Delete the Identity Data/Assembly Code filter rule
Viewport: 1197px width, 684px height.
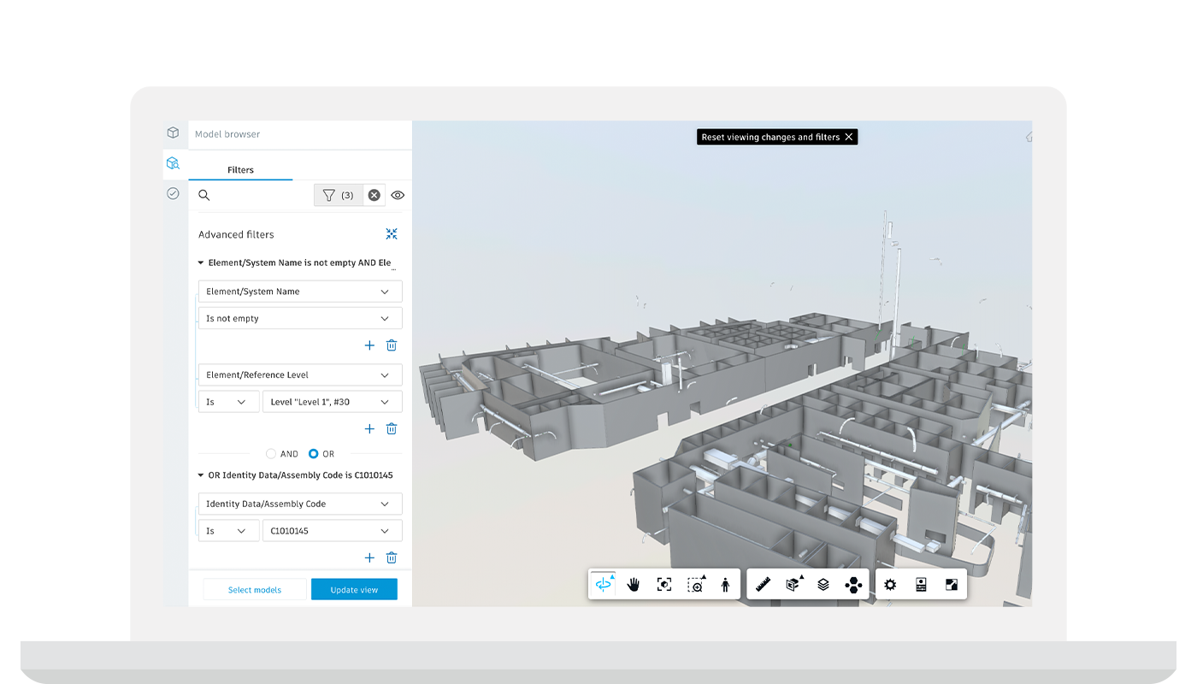coord(392,557)
